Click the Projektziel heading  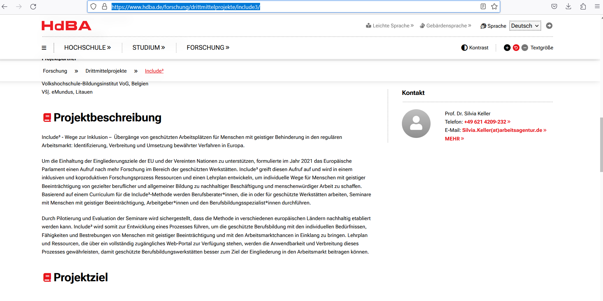[81, 277]
